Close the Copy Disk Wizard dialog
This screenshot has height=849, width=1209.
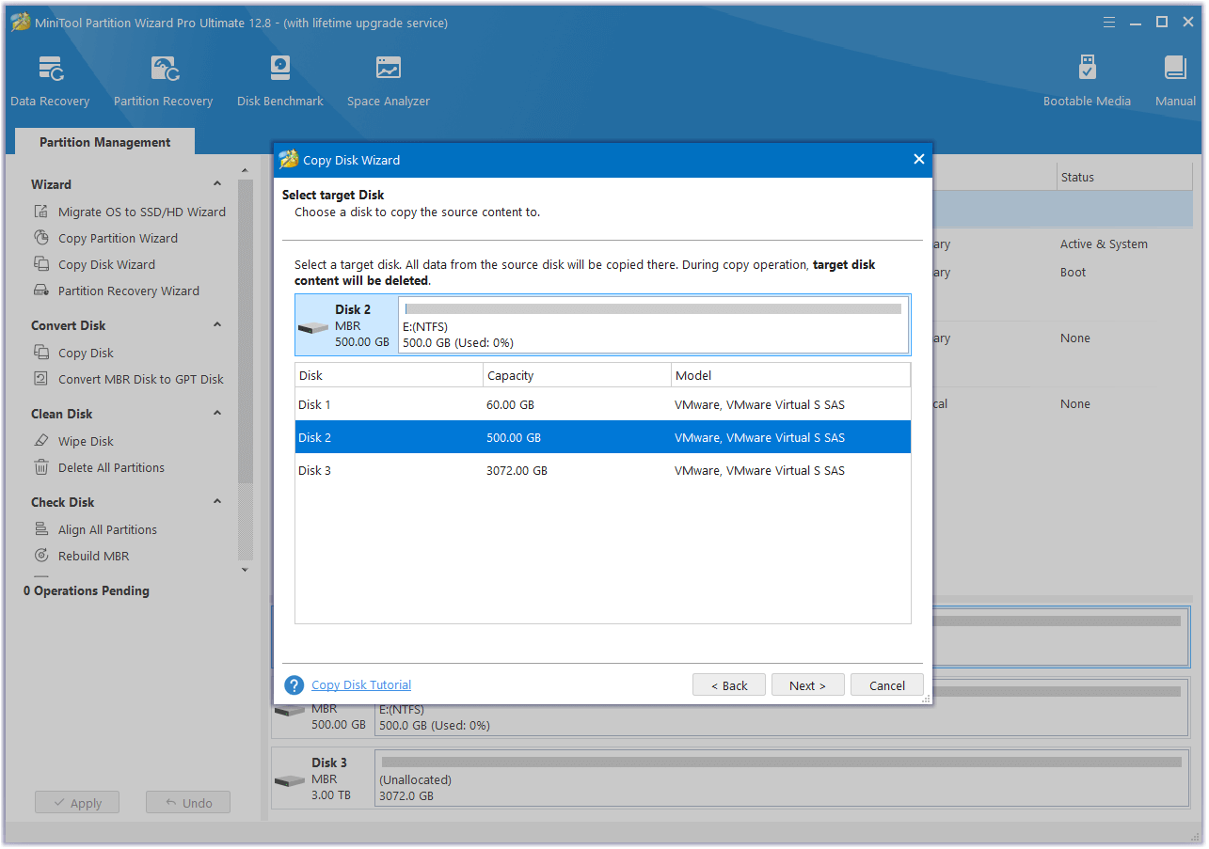tap(919, 160)
